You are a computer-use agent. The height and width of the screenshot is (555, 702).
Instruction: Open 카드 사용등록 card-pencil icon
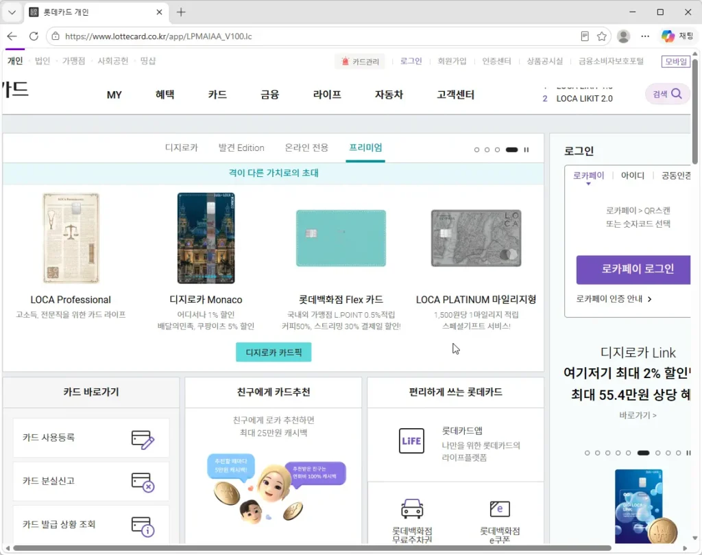pyautogui.click(x=143, y=440)
